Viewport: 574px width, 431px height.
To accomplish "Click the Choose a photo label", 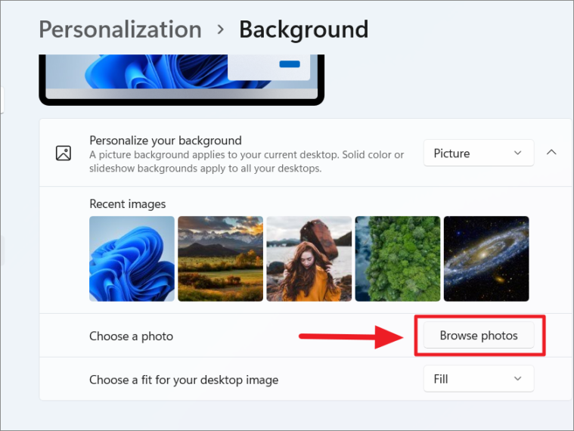I will click(x=131, y=336).
